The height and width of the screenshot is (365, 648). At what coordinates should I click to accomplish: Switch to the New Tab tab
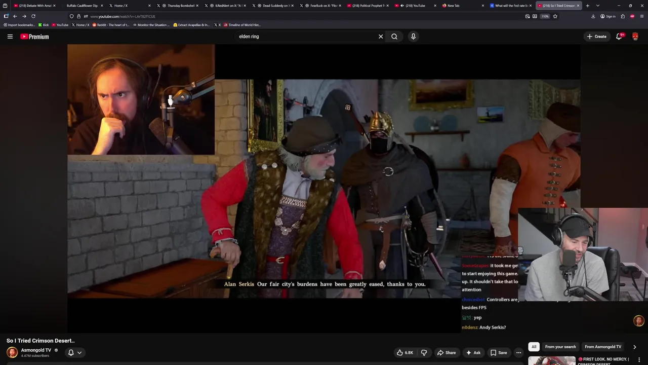point(462,6)
